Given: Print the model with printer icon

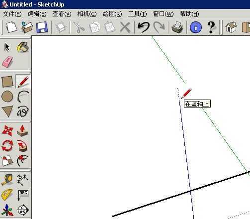Looking at the screenshot, I should [x=177, y=27].
